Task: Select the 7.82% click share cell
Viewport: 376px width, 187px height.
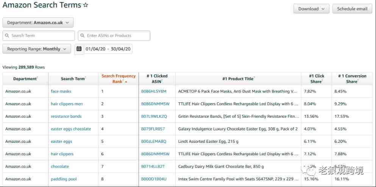Action: point(310,91)
